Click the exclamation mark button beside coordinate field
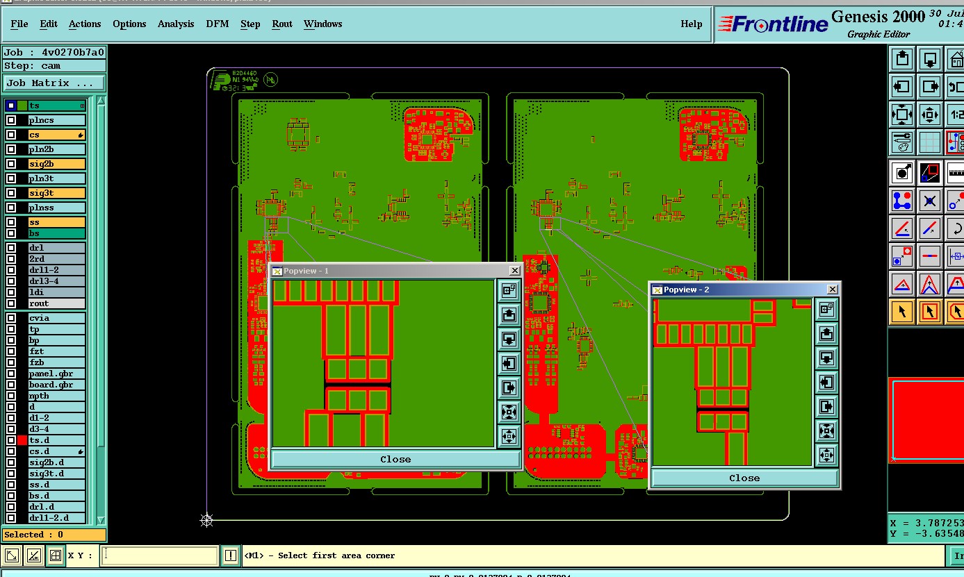This screenshot has height=577, width=964. pyautogui.click(x=231, y=555)
